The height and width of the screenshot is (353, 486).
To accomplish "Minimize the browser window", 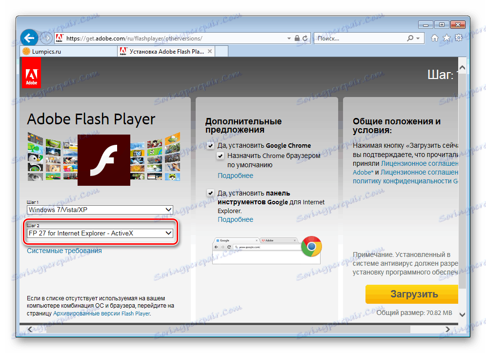I will tap(425, 24).
